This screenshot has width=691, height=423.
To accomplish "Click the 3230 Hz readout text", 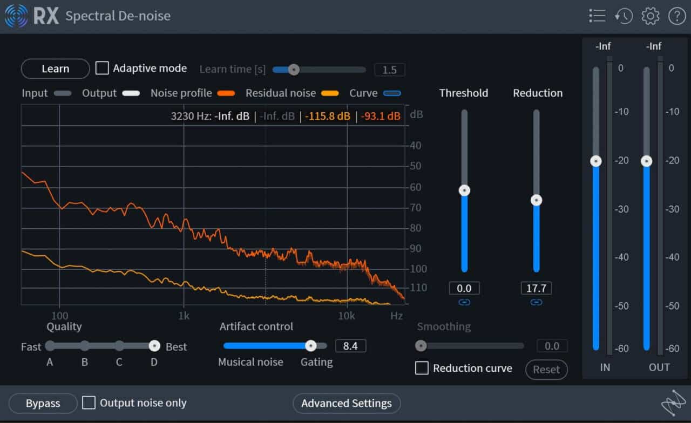I will [191, 116].
